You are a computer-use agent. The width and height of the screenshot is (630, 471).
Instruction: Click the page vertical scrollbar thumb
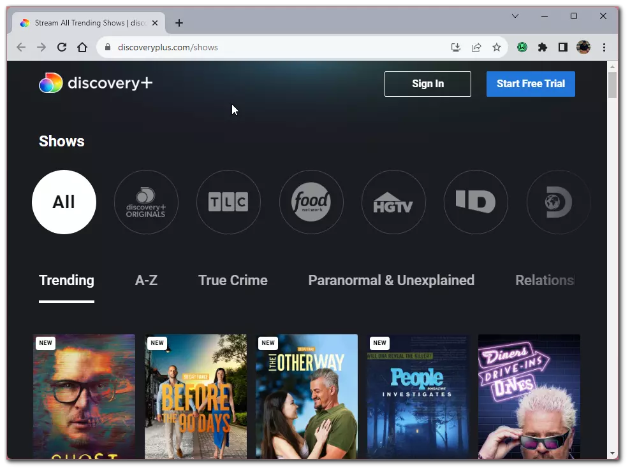(x=612, y=84)
